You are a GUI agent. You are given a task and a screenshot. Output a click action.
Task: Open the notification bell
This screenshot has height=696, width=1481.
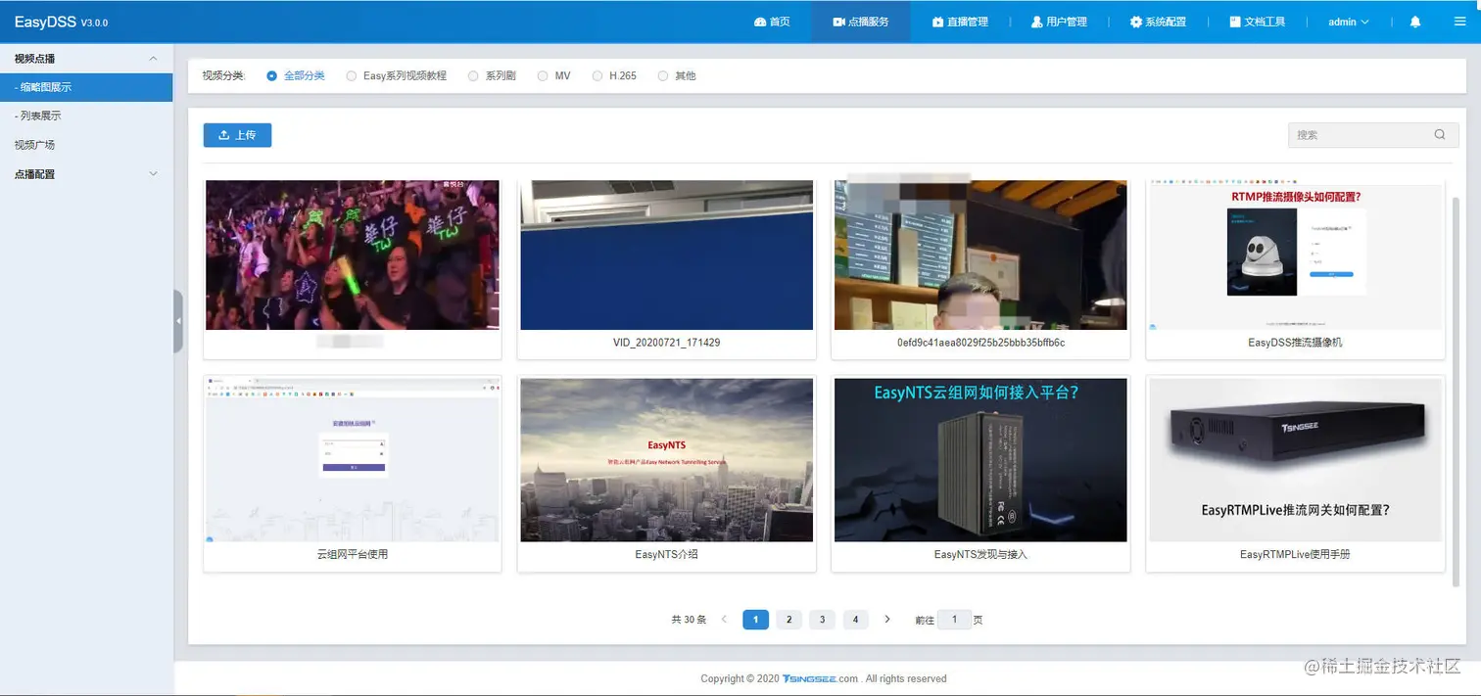click(1415, 22)
